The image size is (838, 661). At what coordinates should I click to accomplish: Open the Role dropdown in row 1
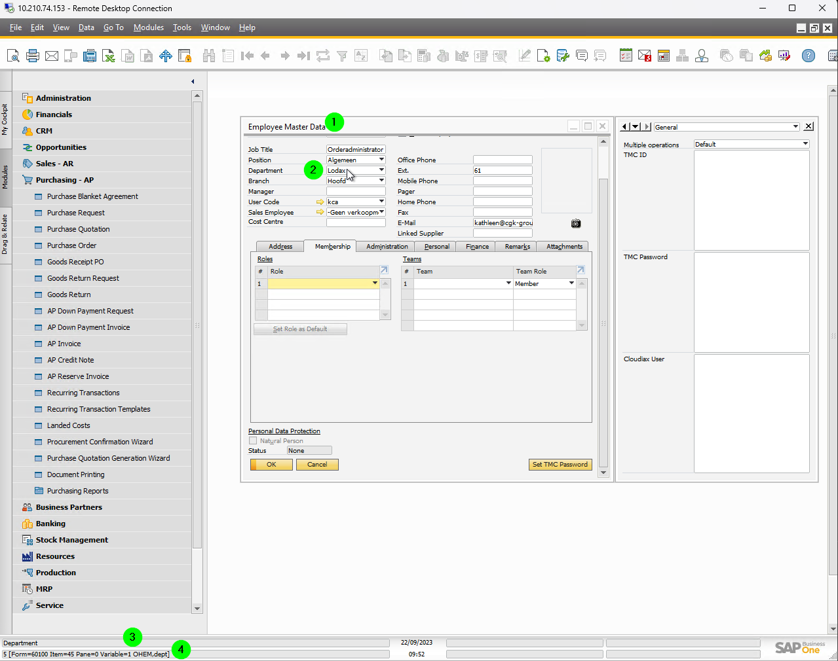(x=375, y=283)
